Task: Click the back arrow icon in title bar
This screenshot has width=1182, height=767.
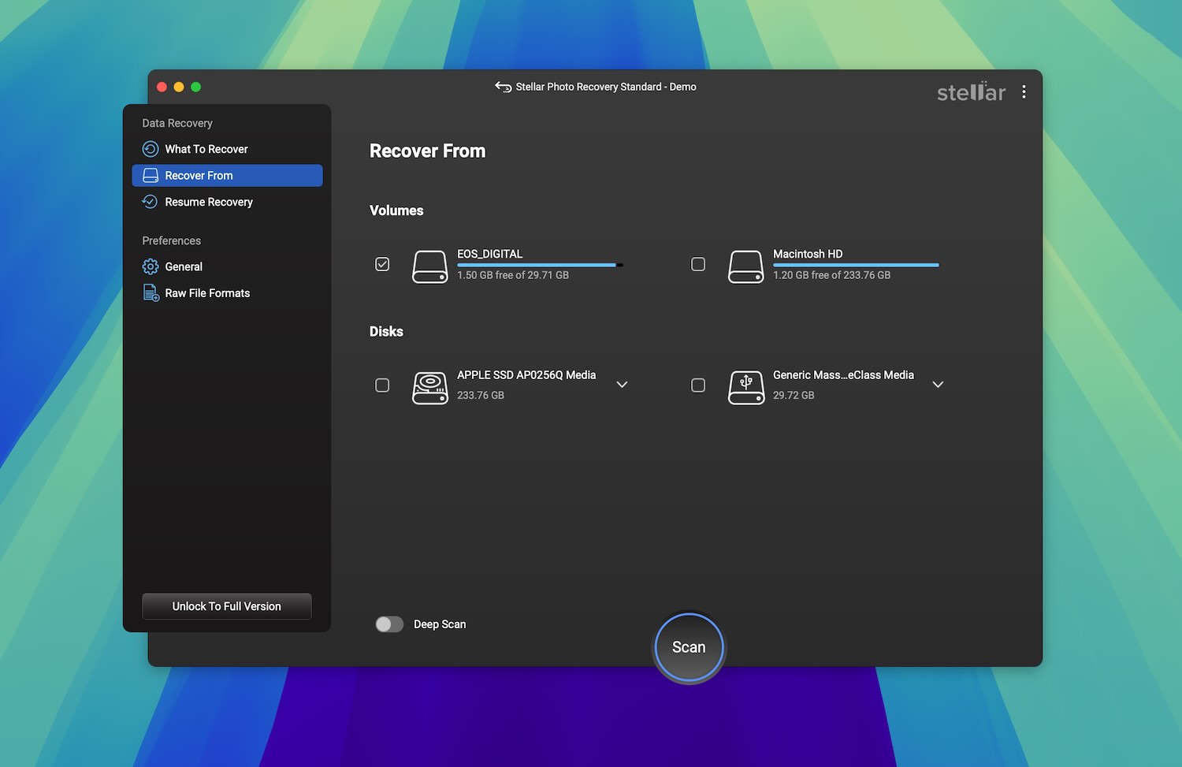Action: (503, 87)
